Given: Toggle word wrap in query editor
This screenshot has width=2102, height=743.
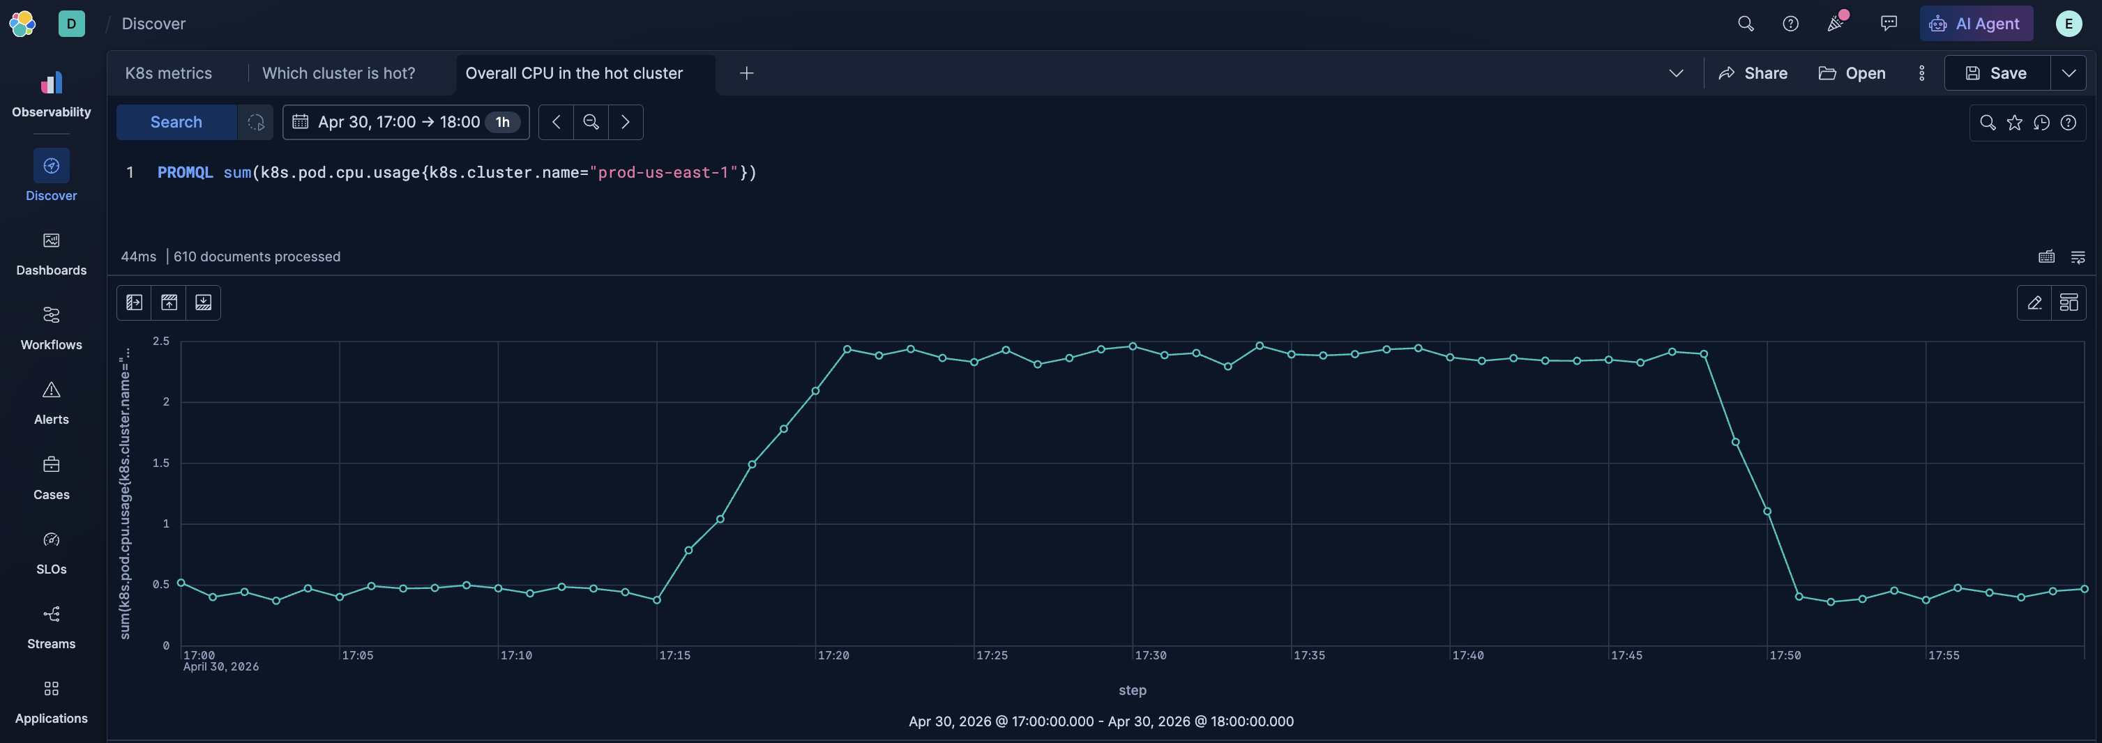Looking at the screenshot, I should click(x=2078, y=257).
